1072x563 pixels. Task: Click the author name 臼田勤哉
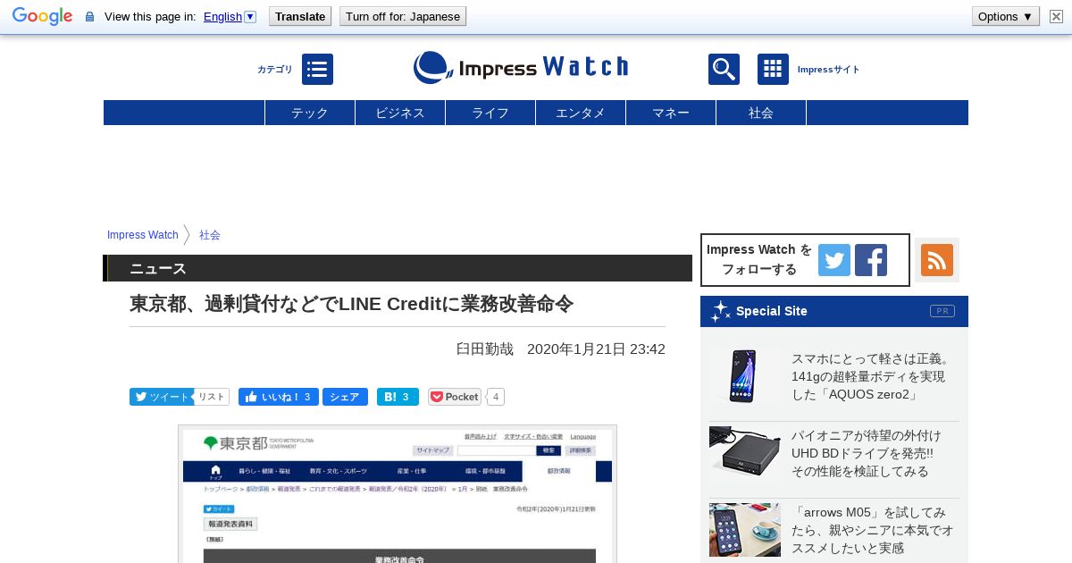pyautogui.click(x=485, y=349)
